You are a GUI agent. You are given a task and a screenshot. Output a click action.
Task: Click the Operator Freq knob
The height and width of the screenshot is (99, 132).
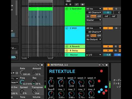point(22,82)
